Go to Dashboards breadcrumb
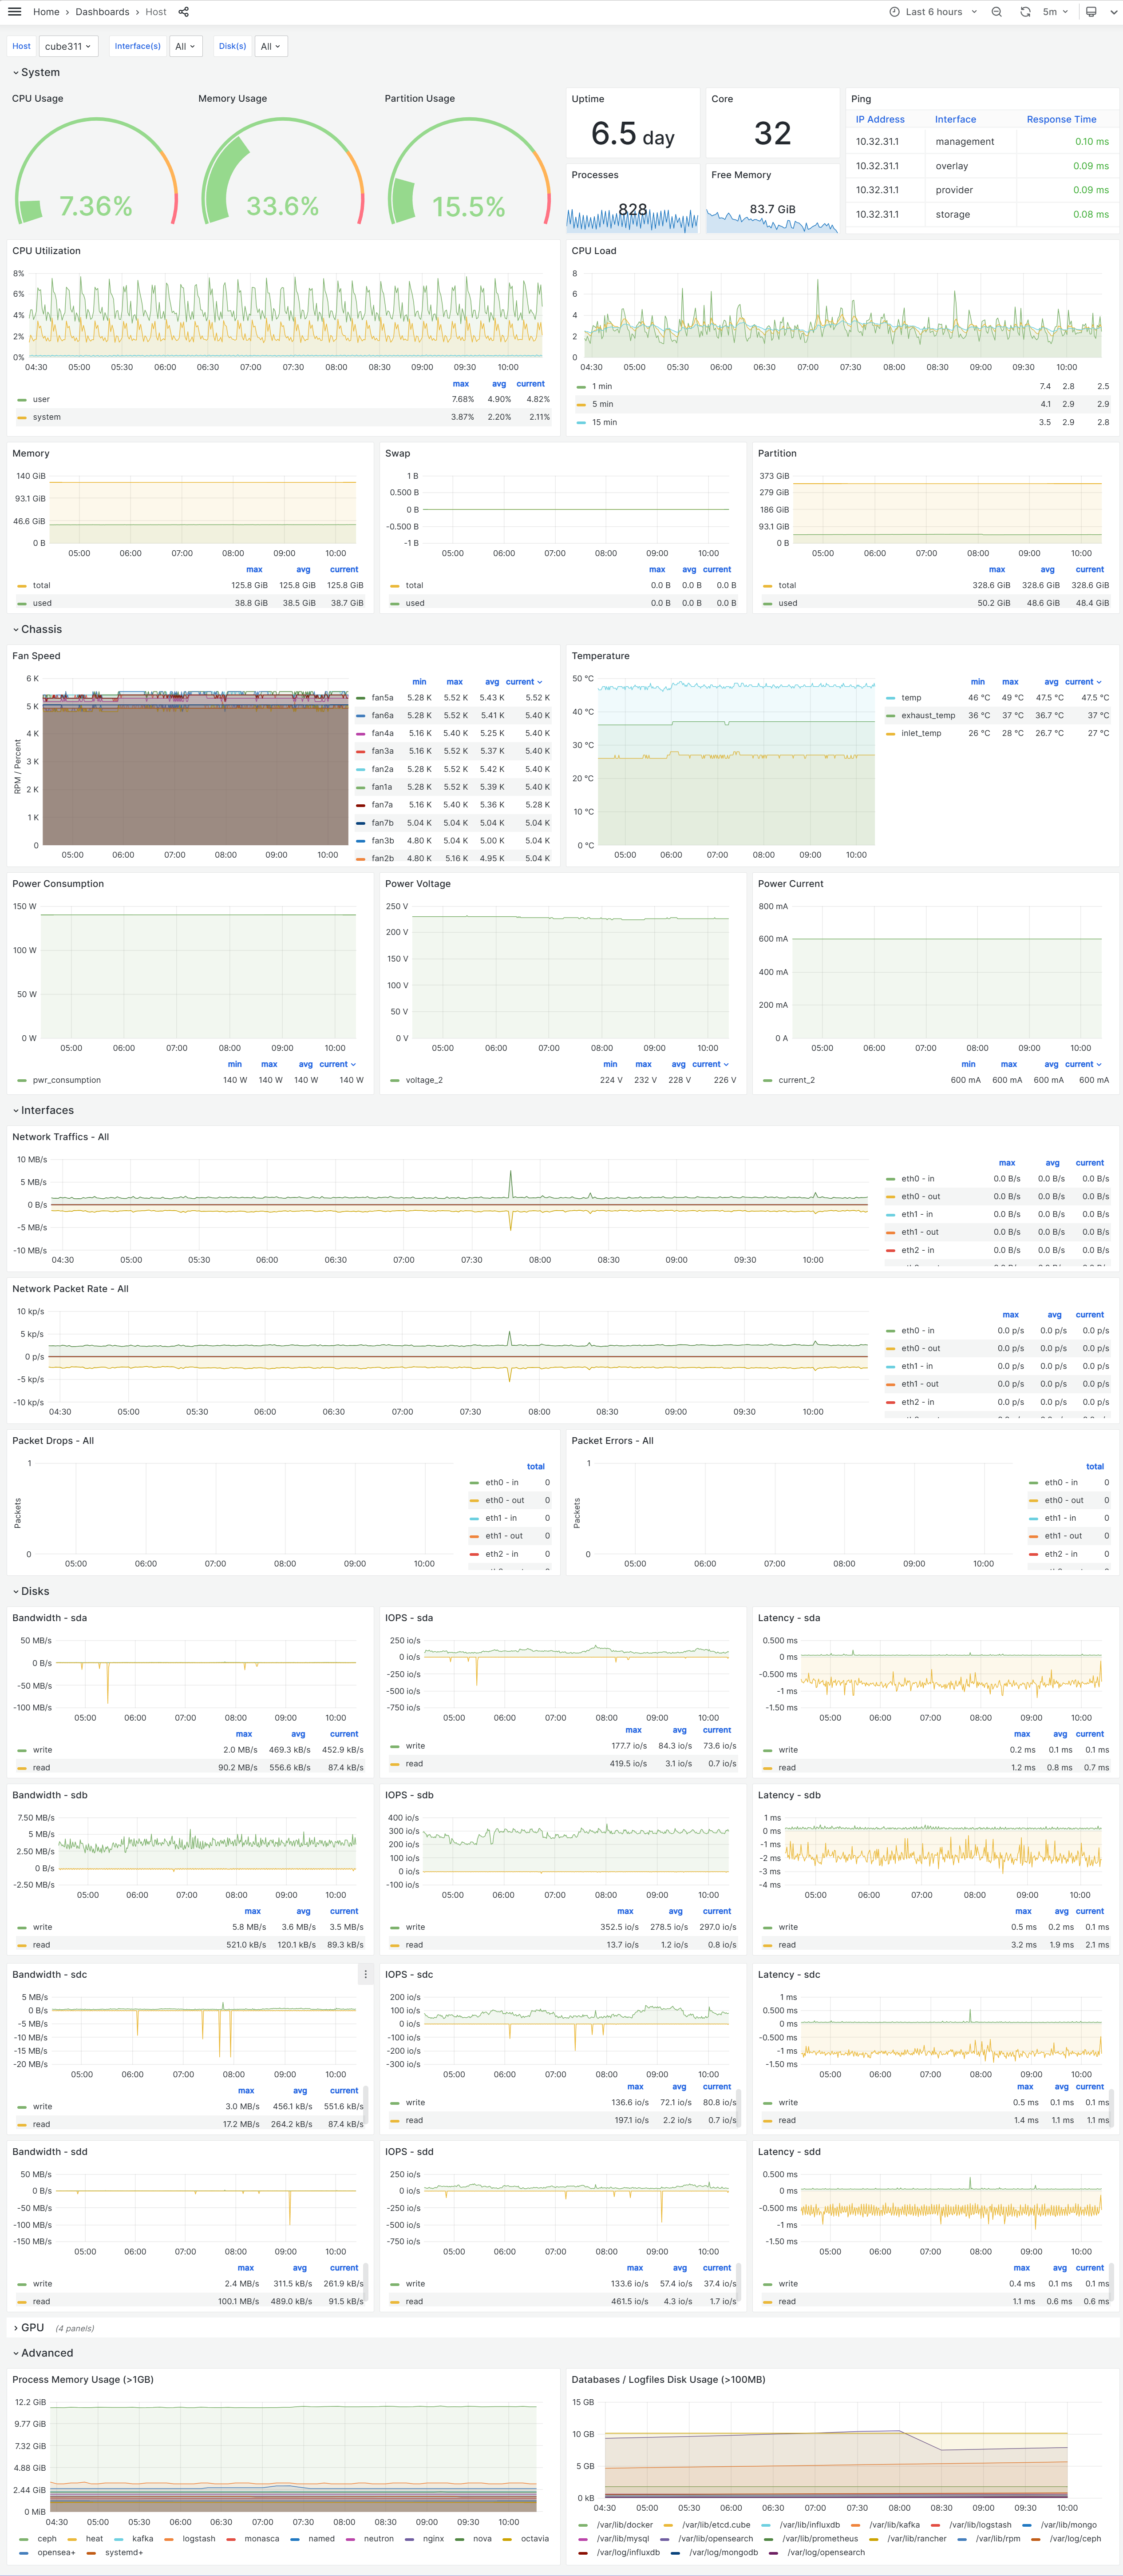 pyautogui.click(x=102, y=12)
